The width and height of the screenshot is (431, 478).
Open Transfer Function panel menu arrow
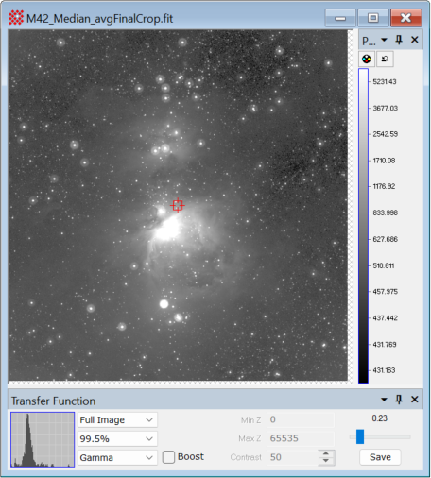coord(384,400)
